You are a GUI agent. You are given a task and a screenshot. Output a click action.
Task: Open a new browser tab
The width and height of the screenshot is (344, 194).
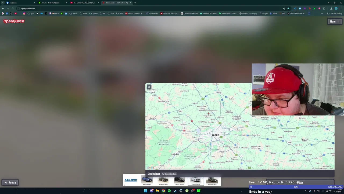[x=135, y=3]
